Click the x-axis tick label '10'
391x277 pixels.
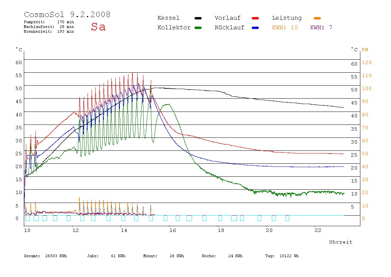[27, 230]
